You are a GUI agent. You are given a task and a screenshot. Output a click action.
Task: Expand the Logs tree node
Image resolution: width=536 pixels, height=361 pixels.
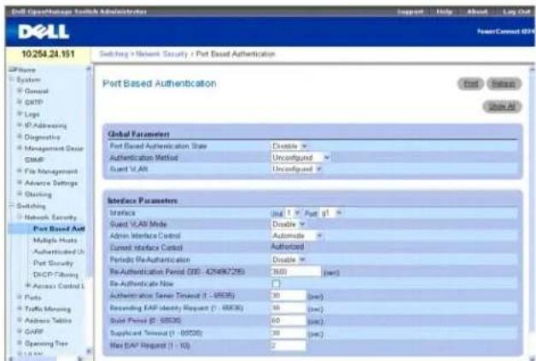(20, 114)
